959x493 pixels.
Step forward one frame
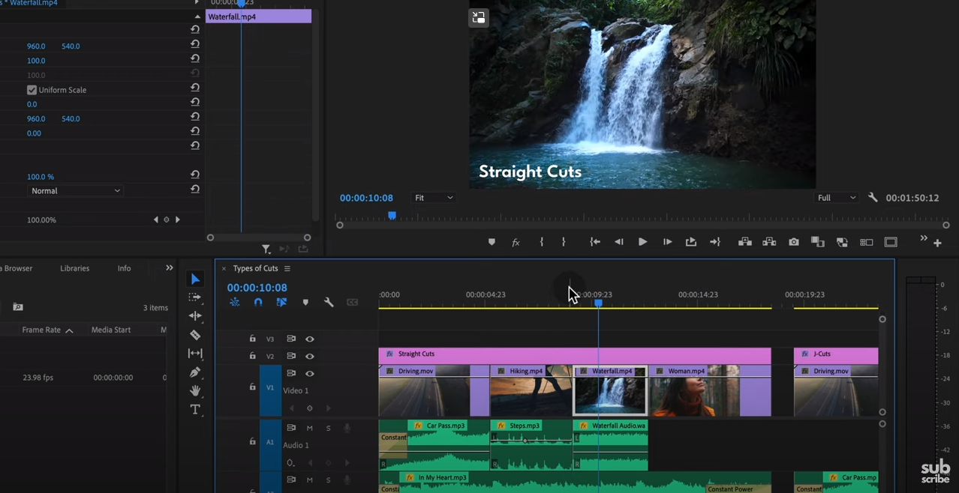coord(667,242)
